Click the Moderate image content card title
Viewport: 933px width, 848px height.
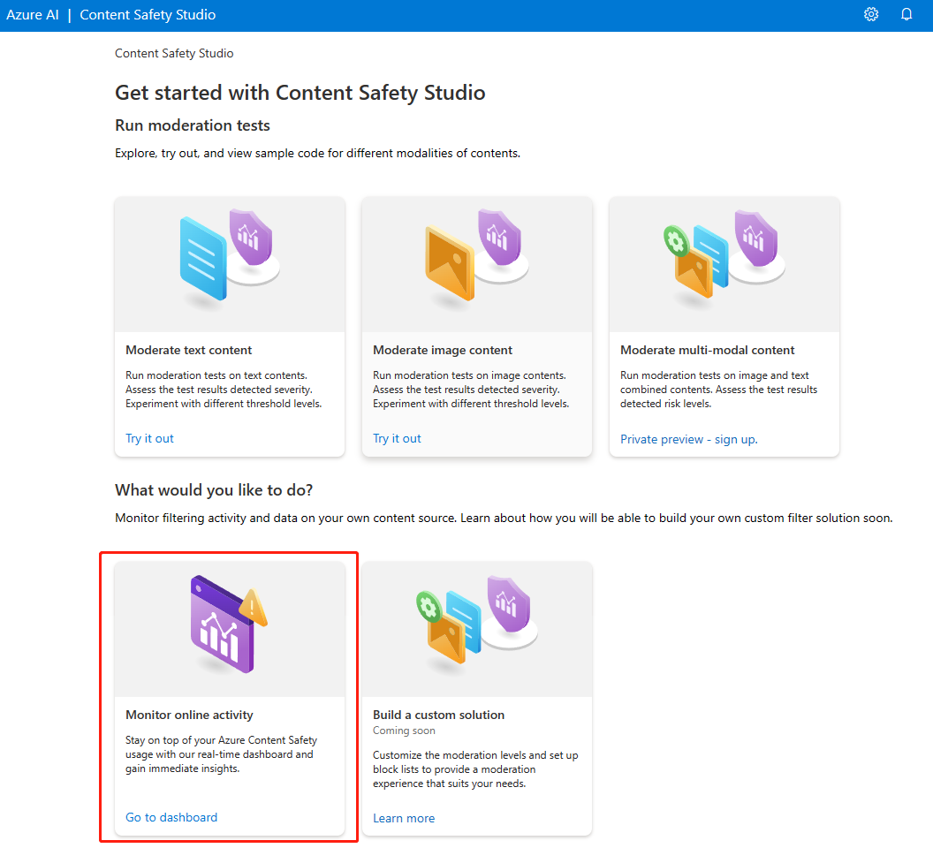(x=443, y=350)
